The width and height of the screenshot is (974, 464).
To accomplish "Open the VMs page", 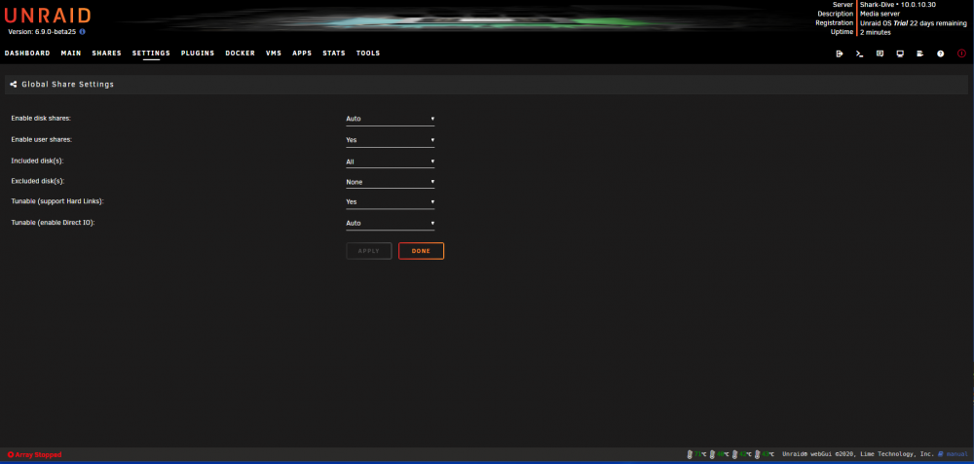I will coord(274,54).
